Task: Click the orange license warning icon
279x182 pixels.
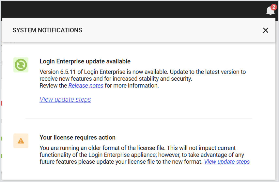Action: 21,141
